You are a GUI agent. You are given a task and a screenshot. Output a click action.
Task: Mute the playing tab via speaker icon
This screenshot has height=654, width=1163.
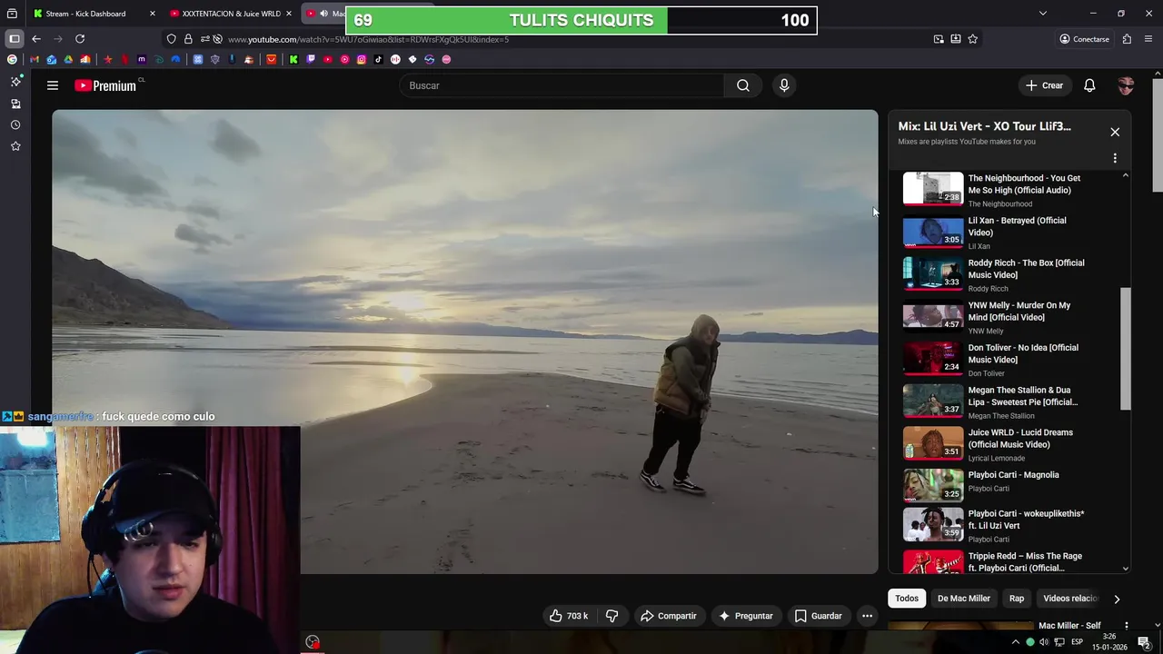(323, 14)
